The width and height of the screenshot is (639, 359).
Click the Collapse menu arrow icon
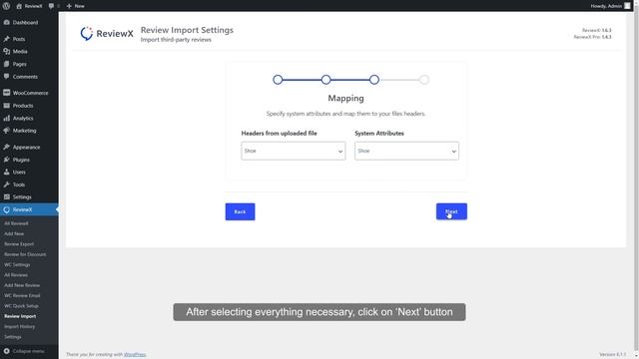click(7, 351)
